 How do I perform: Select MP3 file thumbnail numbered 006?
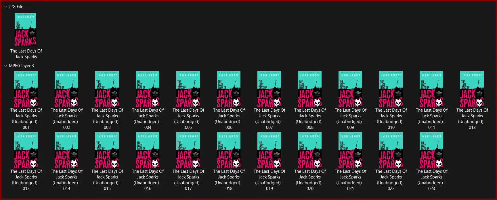[x=229, y=89]
